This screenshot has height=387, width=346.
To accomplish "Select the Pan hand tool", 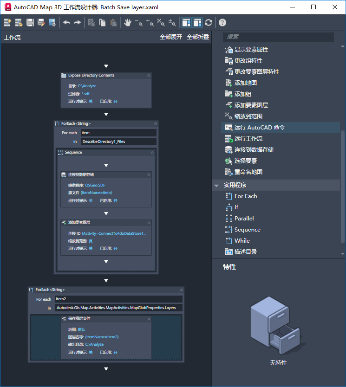I will [127, 23].
